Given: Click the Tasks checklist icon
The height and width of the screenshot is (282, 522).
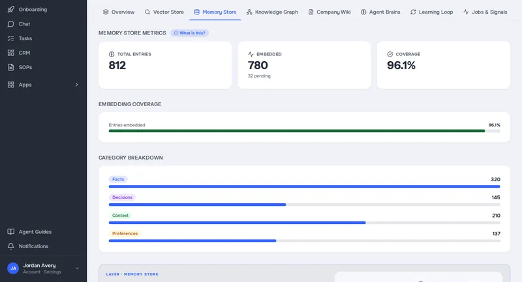Looking at the screenshot, I should pyautogui.click(x=11, y=38).
